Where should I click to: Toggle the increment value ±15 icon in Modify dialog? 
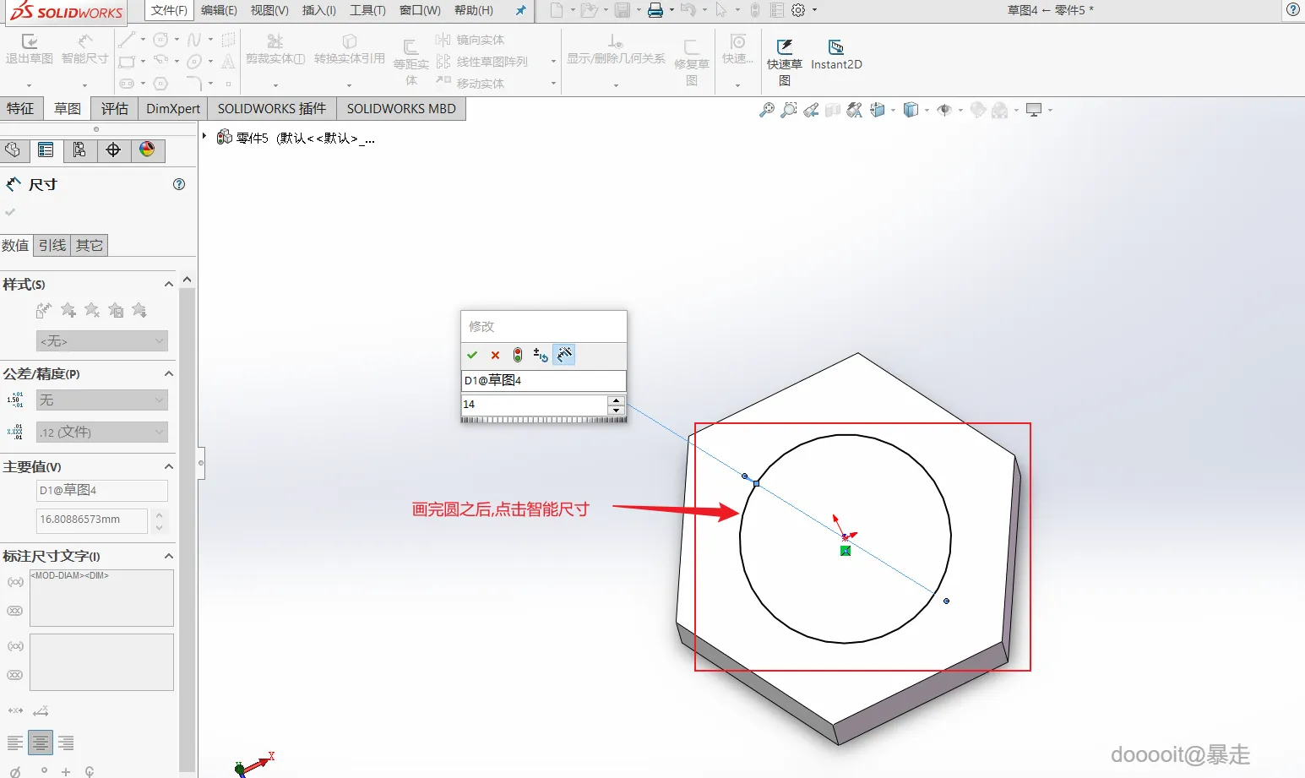coord(541,355)
